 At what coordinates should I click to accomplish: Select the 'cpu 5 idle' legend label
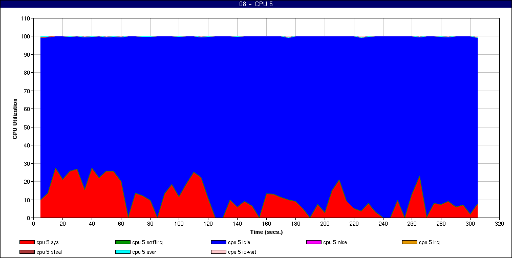point(239,242)
